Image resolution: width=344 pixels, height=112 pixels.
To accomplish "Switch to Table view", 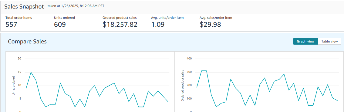I will pos(329,41).
